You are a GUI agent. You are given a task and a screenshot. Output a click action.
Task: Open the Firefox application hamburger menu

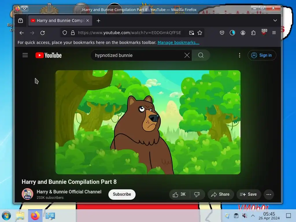274,33
